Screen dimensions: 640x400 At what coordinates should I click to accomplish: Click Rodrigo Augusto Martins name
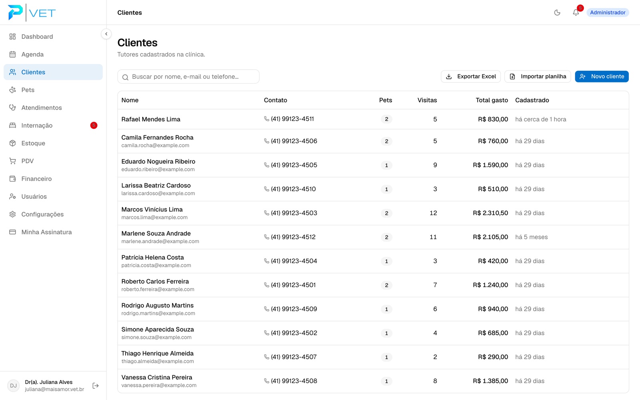pyautogui.click(x=158, y=306)
